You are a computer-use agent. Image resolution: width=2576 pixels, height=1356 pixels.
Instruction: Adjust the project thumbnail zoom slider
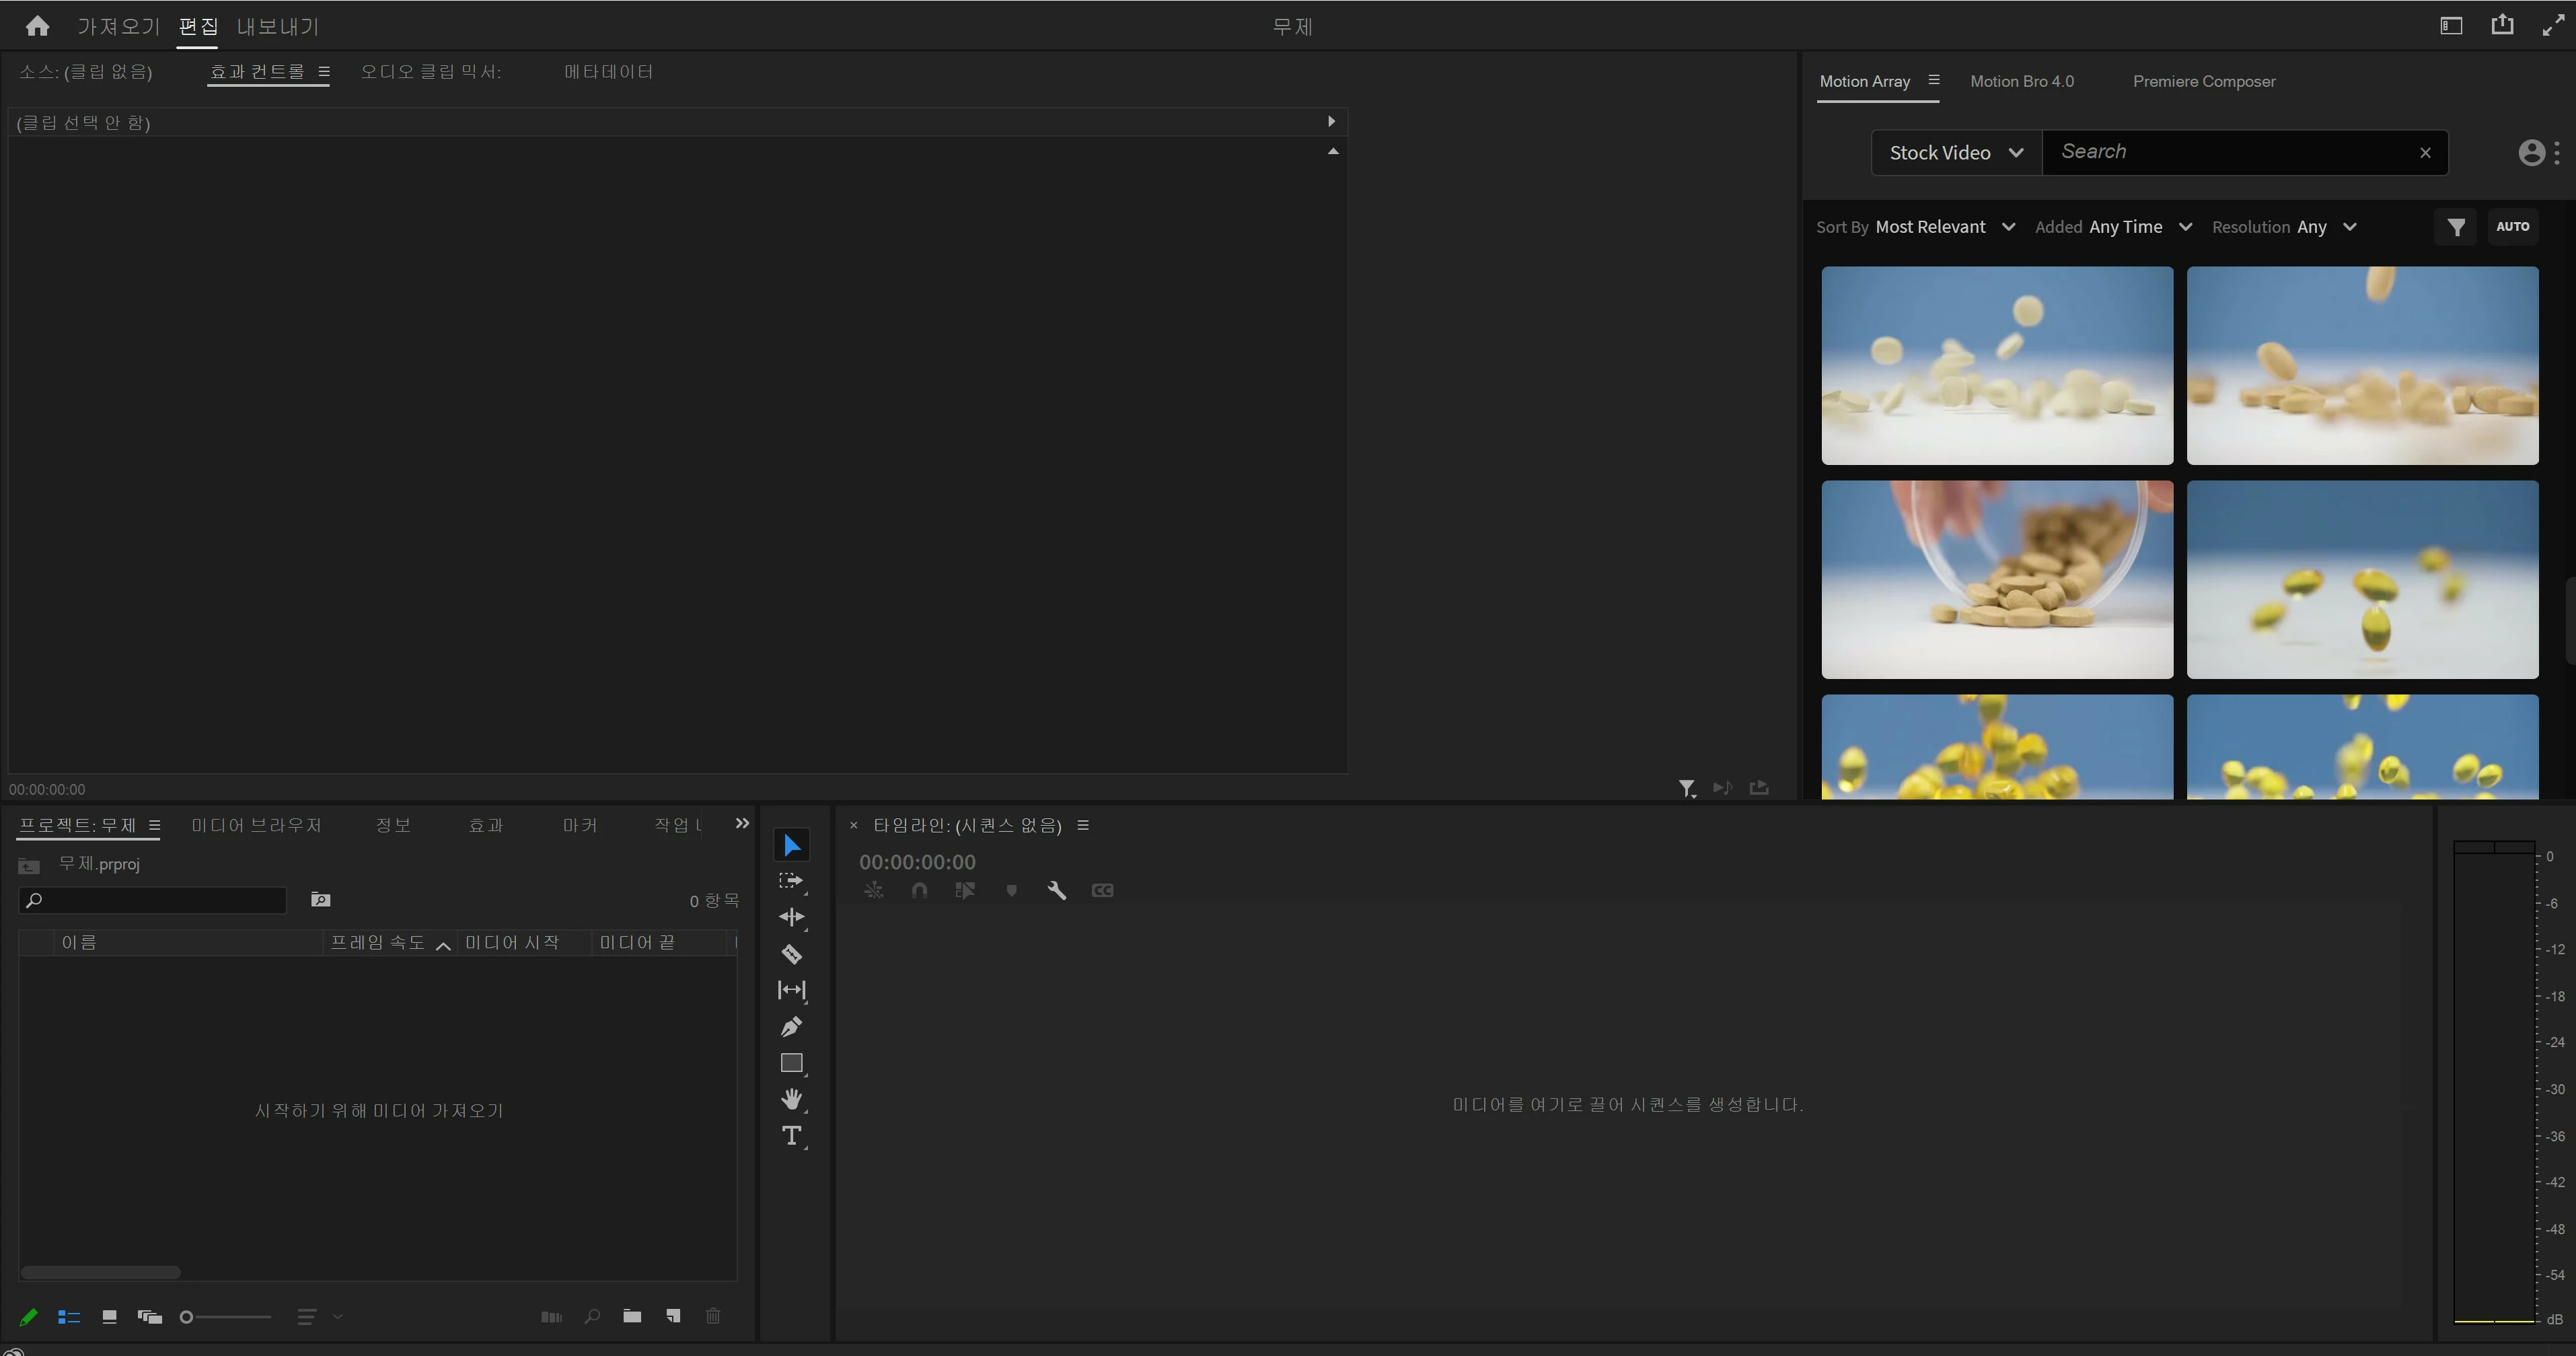coord(187,1317)
